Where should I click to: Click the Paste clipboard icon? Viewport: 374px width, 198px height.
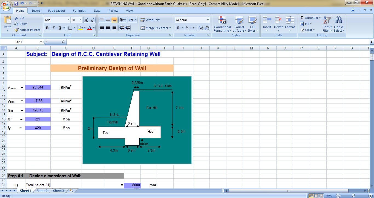pos(8,21)
